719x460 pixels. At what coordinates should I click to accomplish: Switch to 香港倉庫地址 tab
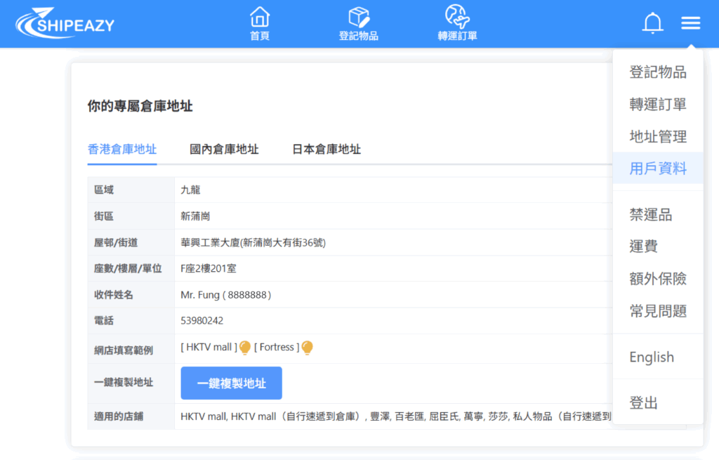[x=122, y=149]
